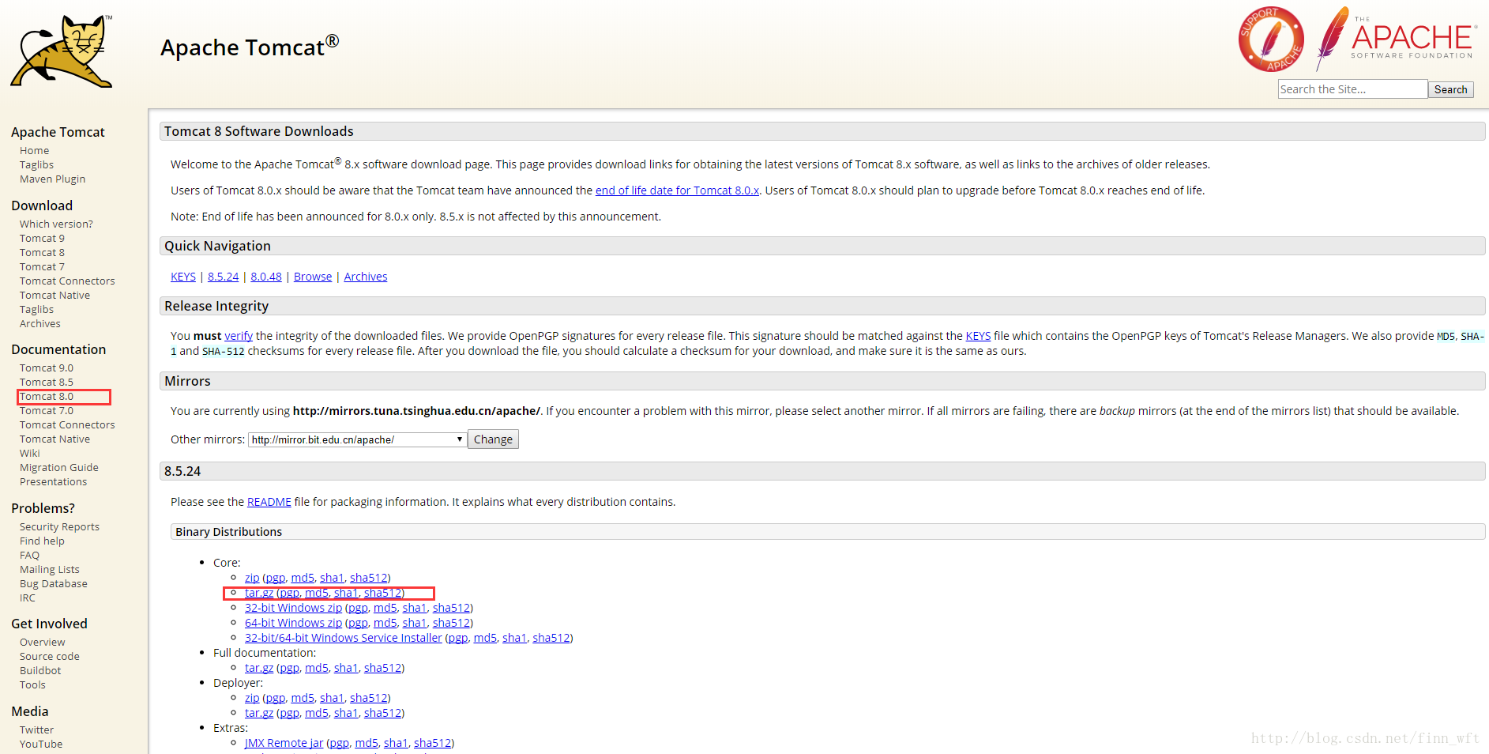
Task: Click Archives in Quick Navigation
Action: (366, 277)
